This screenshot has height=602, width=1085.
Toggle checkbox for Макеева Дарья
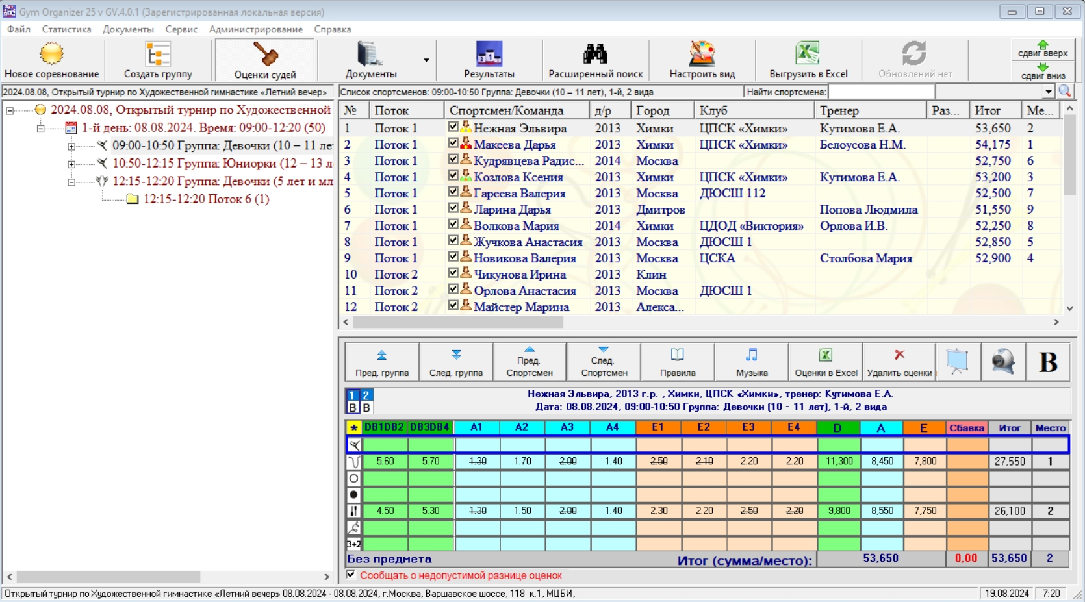click(x=453, y=144)
